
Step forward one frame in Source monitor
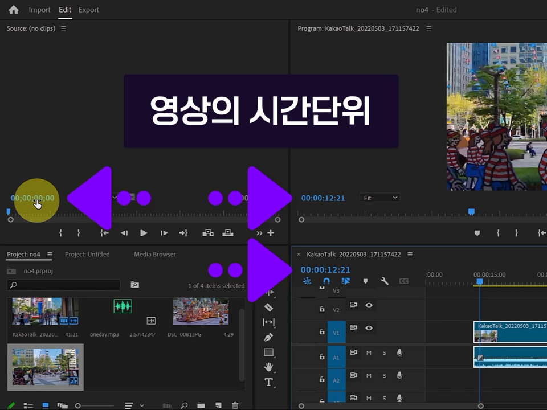click(x=164, y=233)
